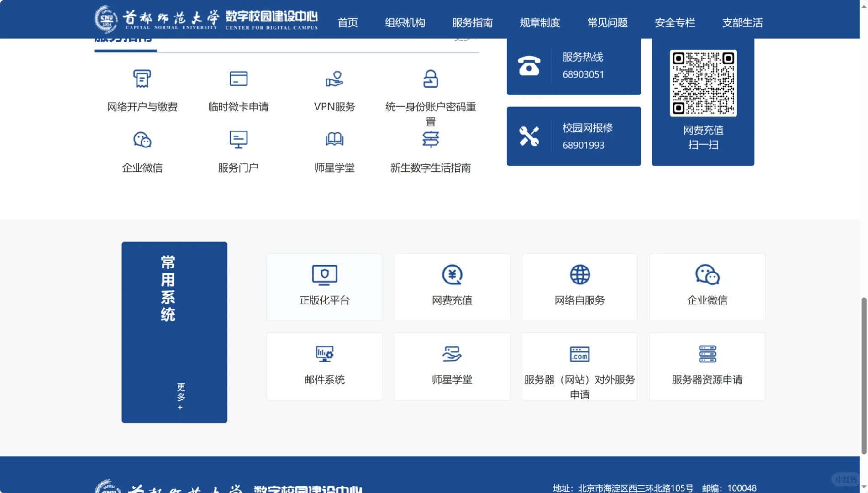The image size is (868, 493).
Task: Select the 企业微信 WeChat icon
Action: point(142,139)
